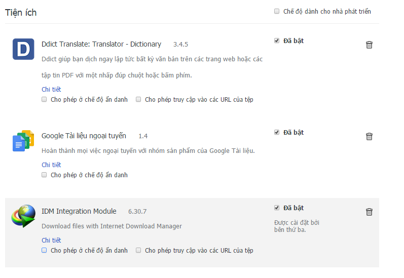Uncheck Đã bật for Google Tài liệu

(x=277, y=132)
